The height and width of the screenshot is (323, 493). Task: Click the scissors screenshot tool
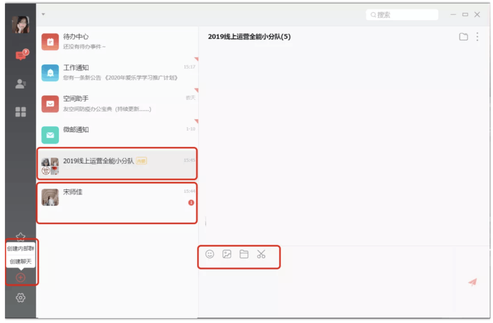(261, 254)
